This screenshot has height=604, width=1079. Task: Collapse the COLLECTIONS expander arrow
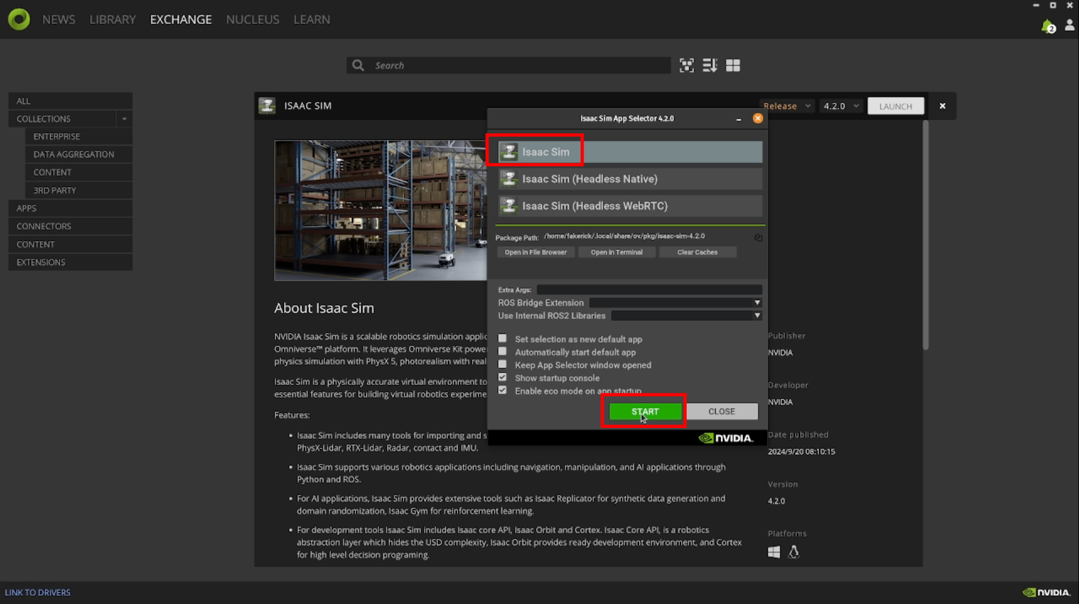tap(124, 119)
